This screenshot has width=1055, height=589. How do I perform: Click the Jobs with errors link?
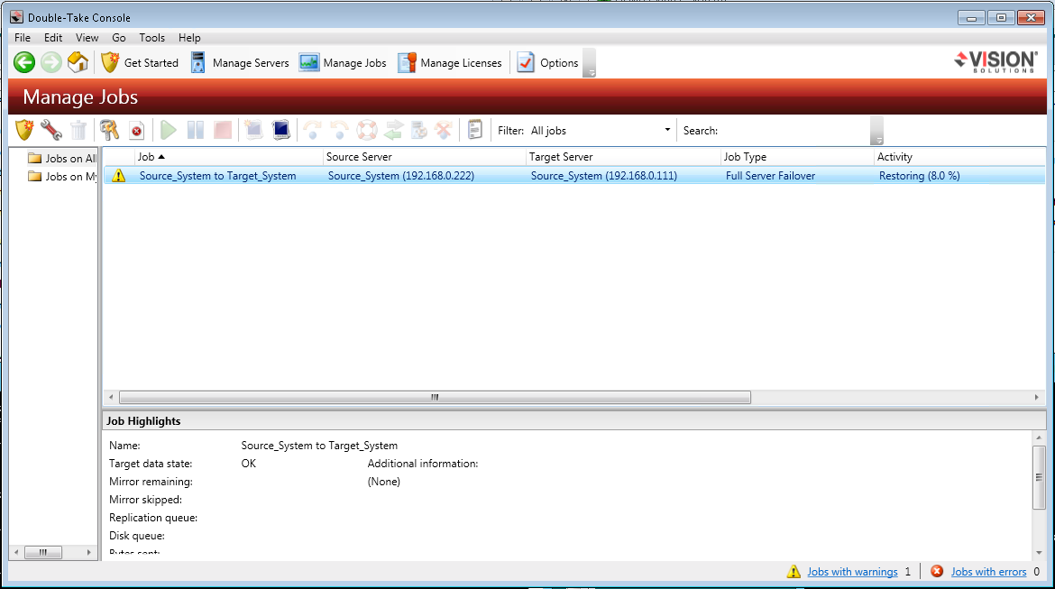[988, 572]
